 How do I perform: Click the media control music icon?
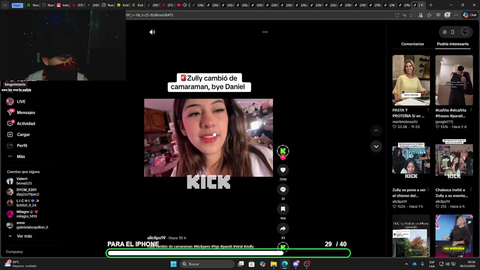click(420, 15)
